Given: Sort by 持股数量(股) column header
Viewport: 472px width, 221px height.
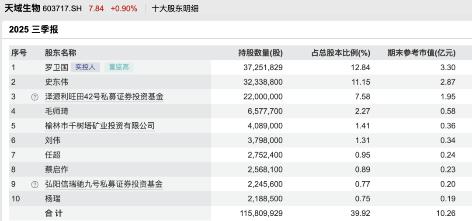Looking at the screenshot, I should (260, 53).
